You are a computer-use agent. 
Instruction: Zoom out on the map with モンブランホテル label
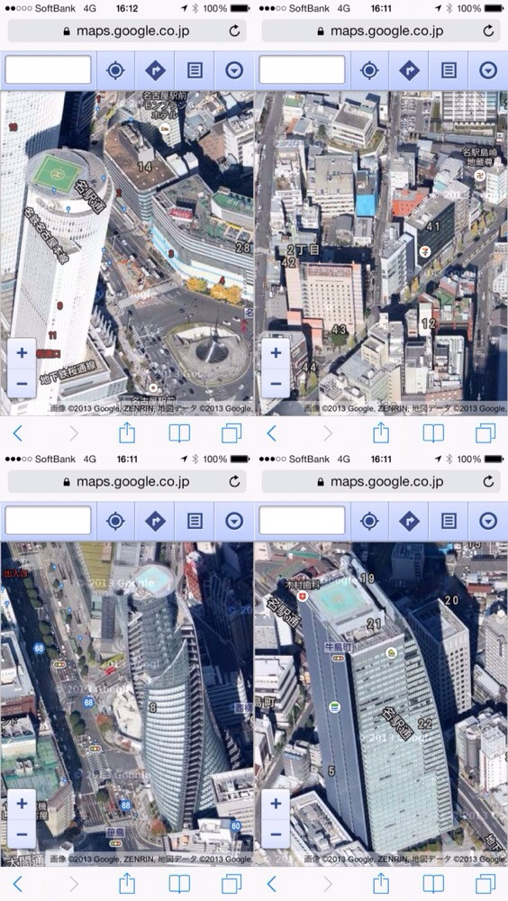22,383
